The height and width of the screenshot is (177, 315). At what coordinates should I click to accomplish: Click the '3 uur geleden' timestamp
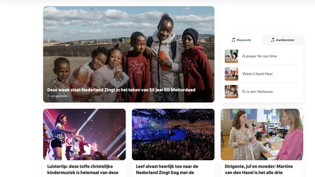(x=58, y=96)
